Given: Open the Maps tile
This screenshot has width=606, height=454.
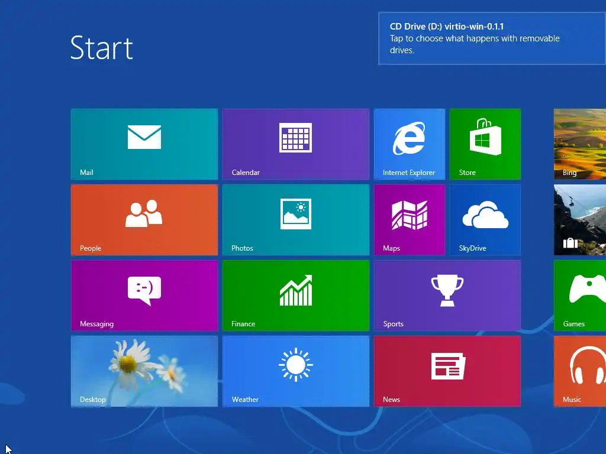Looking at the screenshot, I should 410,220.
